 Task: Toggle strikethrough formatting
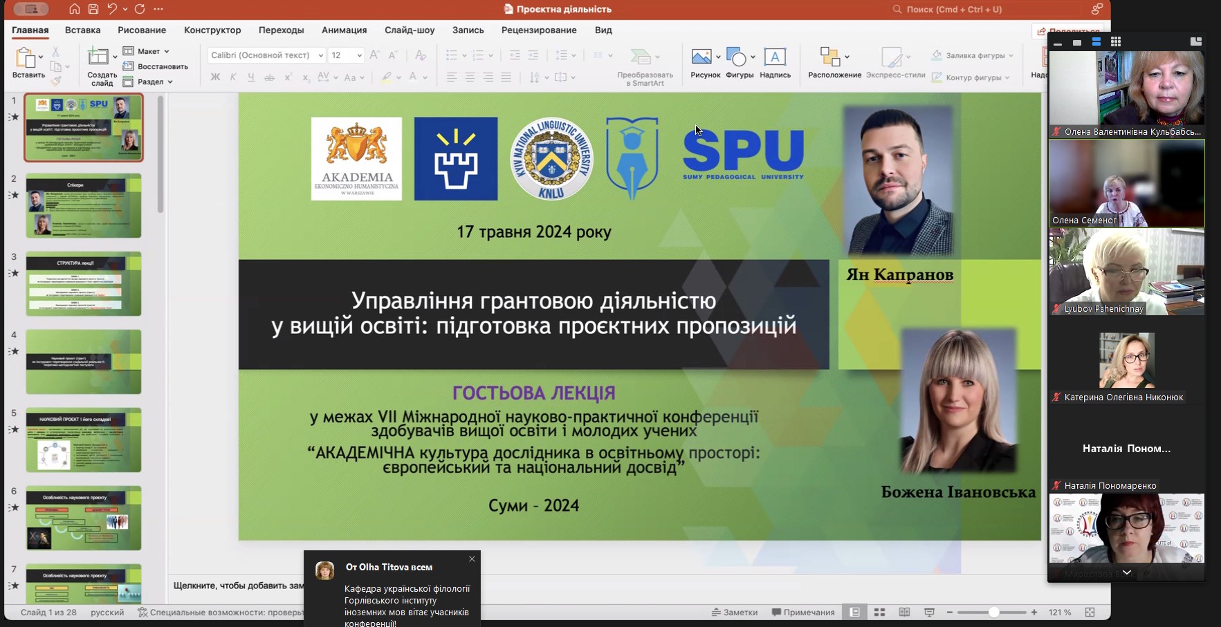point(269,77)
